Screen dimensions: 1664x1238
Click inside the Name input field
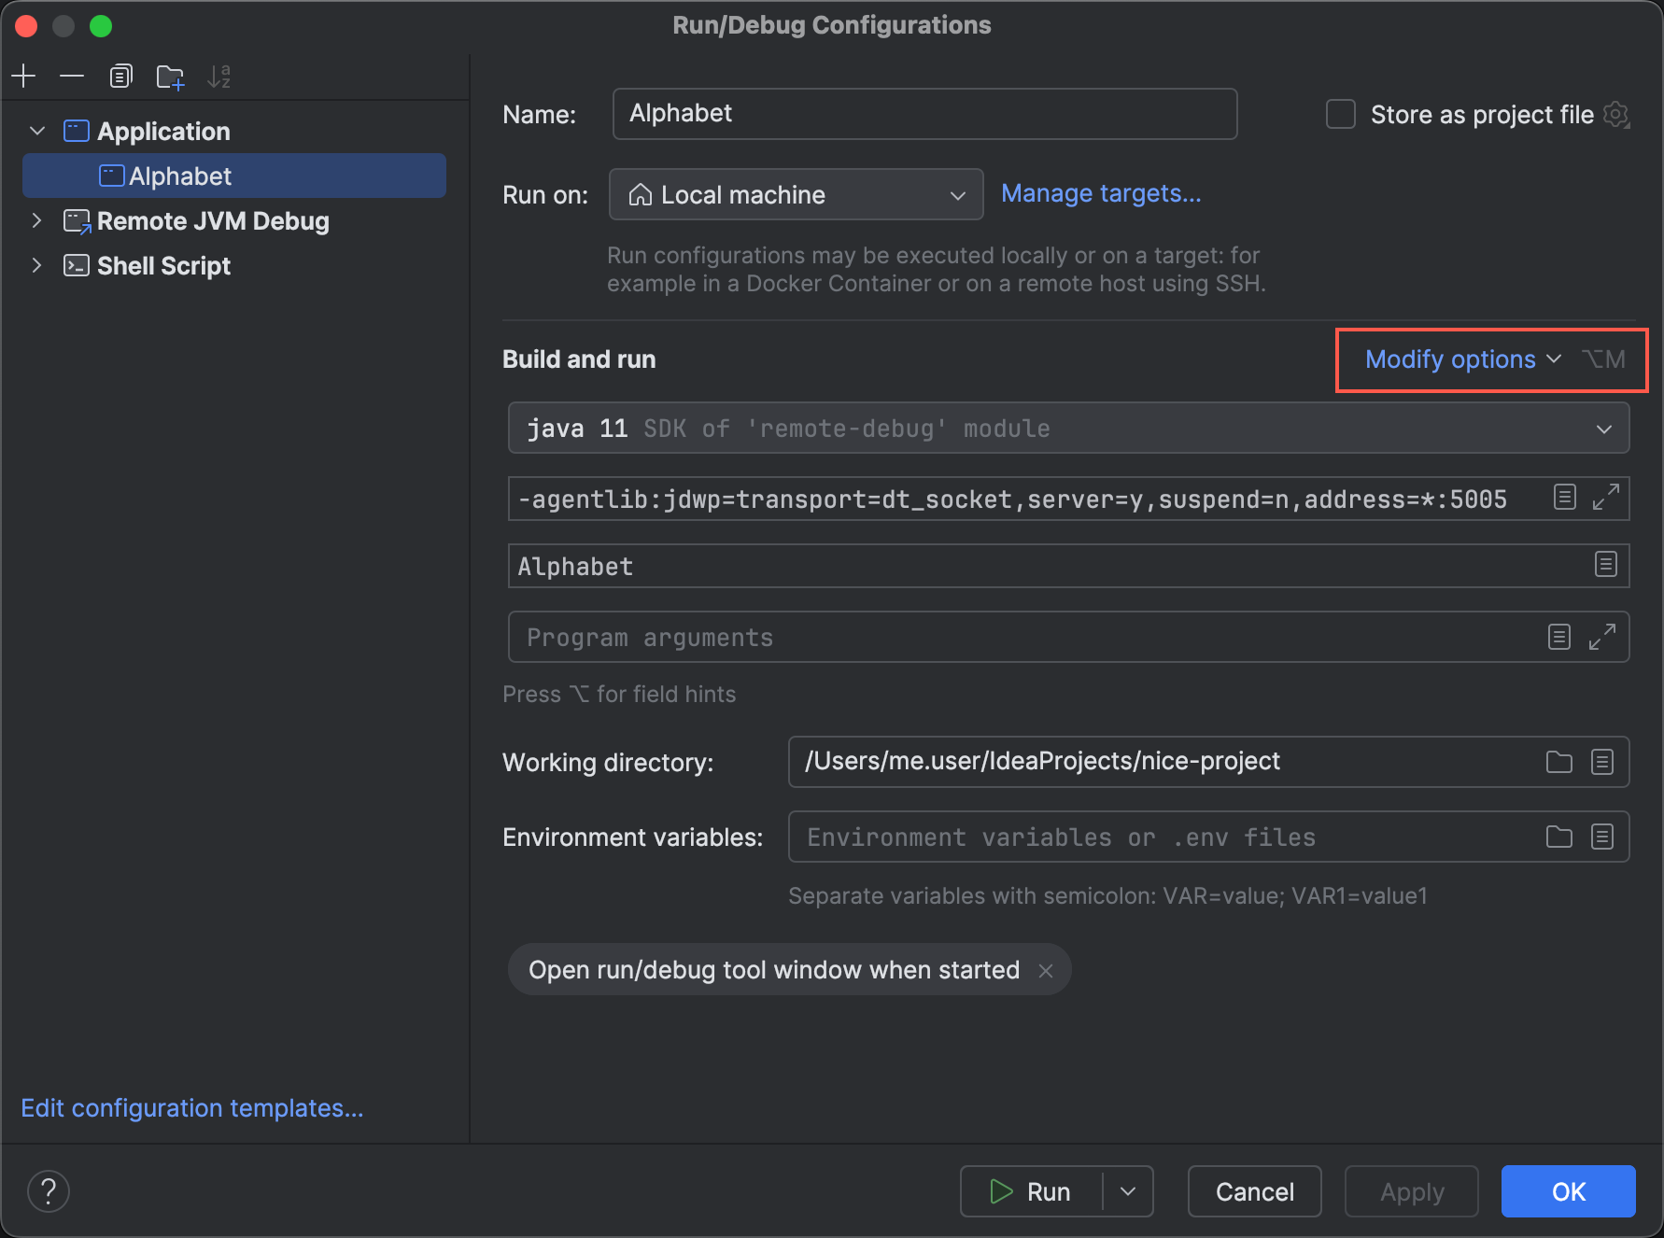click(x=924, y=113)
